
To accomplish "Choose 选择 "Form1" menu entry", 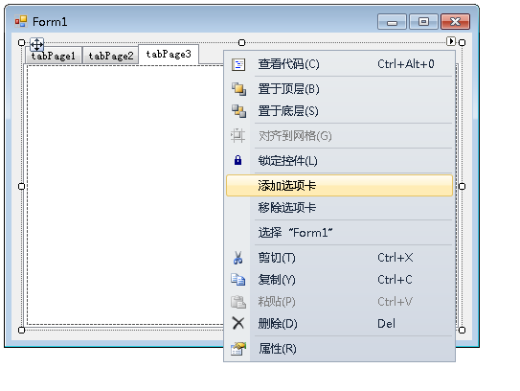I will pos(339,233).
